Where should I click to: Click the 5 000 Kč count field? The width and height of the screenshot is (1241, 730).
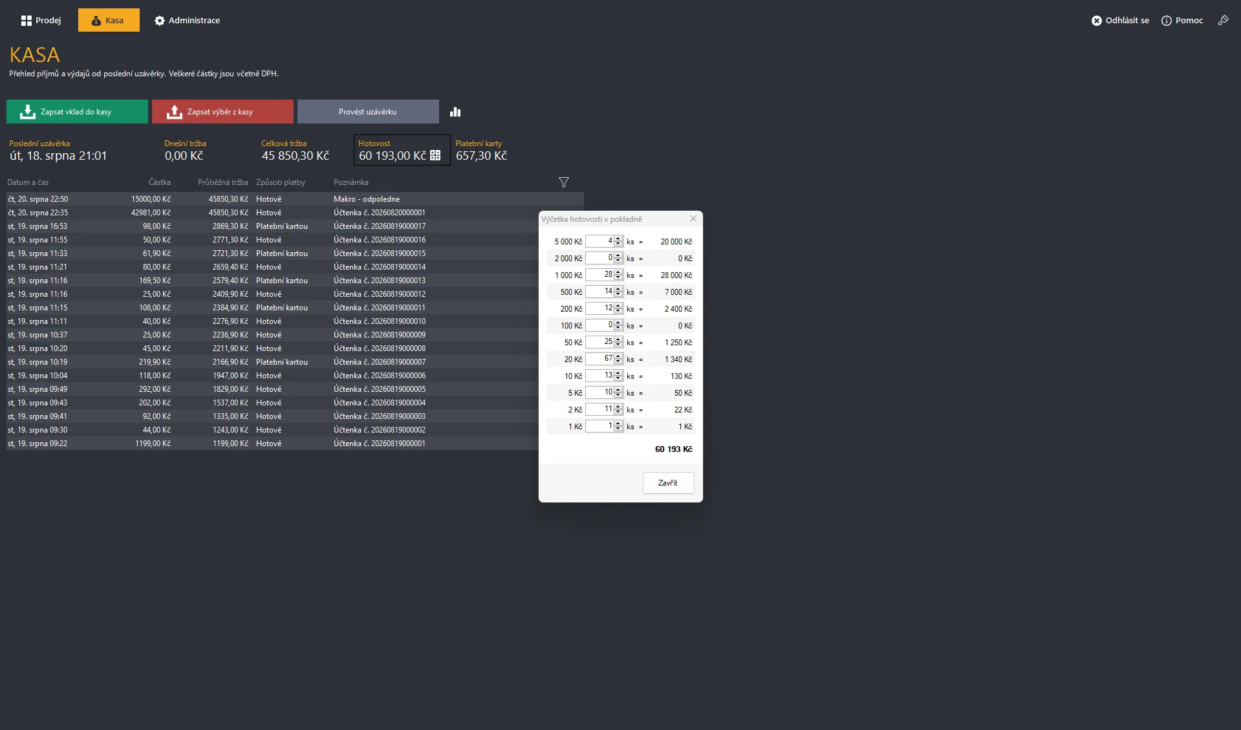coord(599,241)
